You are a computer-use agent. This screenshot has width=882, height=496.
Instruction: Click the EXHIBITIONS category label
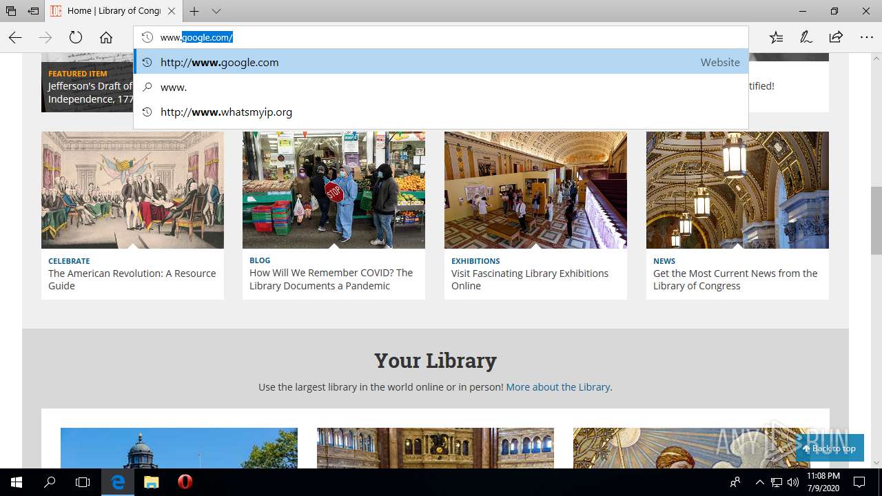[475, 261]
